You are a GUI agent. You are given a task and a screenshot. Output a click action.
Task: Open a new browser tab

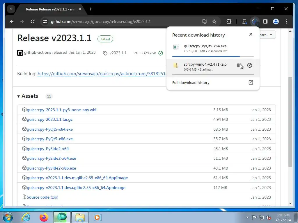[x=90, y=9]
